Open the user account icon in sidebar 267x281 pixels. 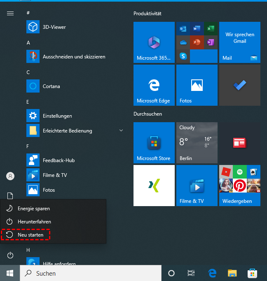[10, 176]
